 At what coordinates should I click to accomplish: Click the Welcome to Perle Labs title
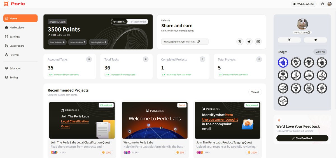click(x=138, y=142)
